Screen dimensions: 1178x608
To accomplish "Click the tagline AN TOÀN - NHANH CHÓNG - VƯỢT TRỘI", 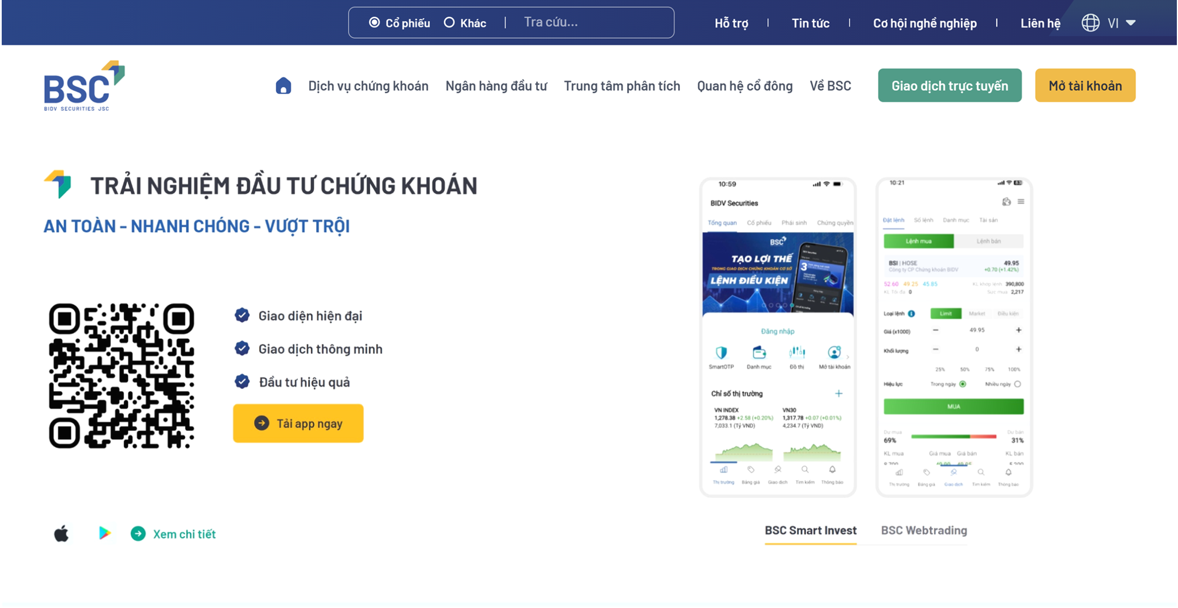I will pyautogui.click(x=197, y=226).
